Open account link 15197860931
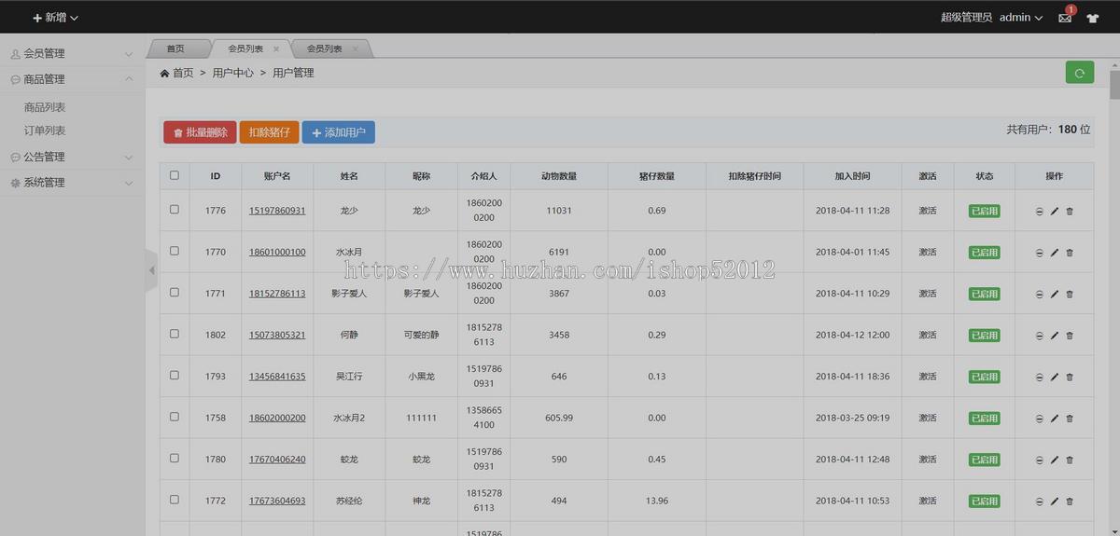The height and width of the screenshot is (536, 1120). 277,211
